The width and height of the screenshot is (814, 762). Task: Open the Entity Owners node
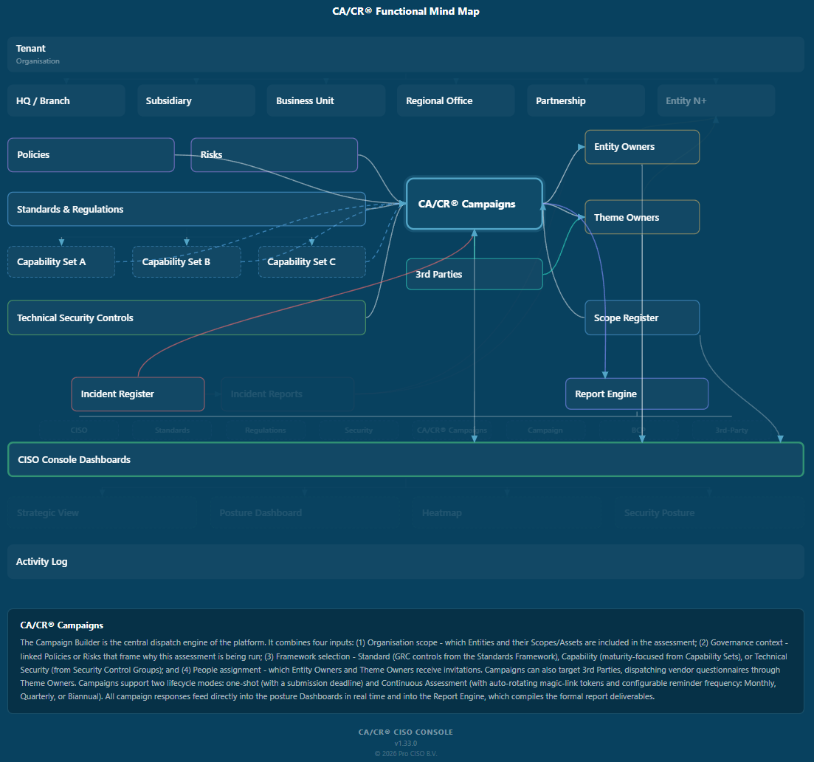(642, 147)
